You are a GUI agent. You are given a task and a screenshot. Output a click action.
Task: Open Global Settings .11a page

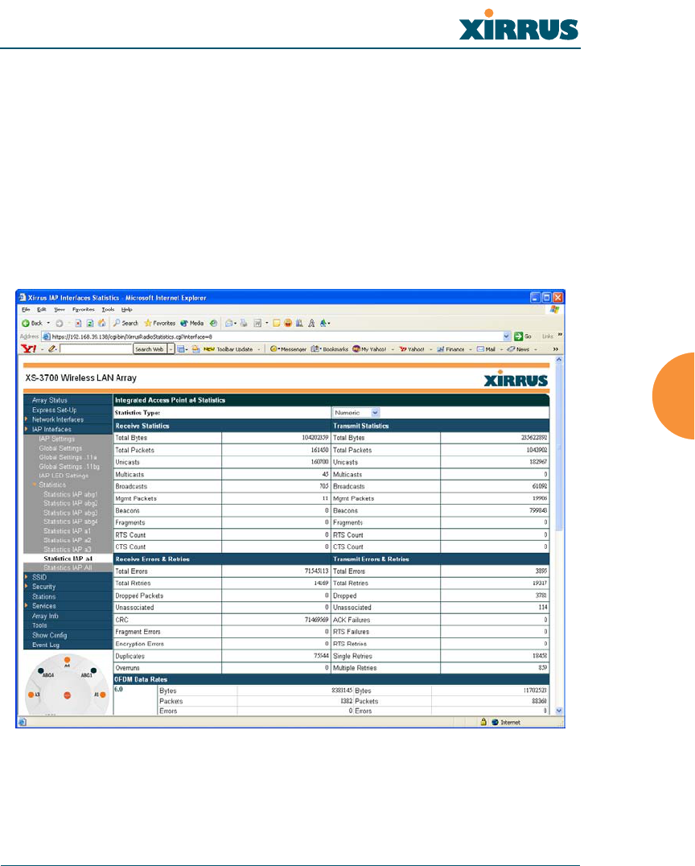pos(68,457)
